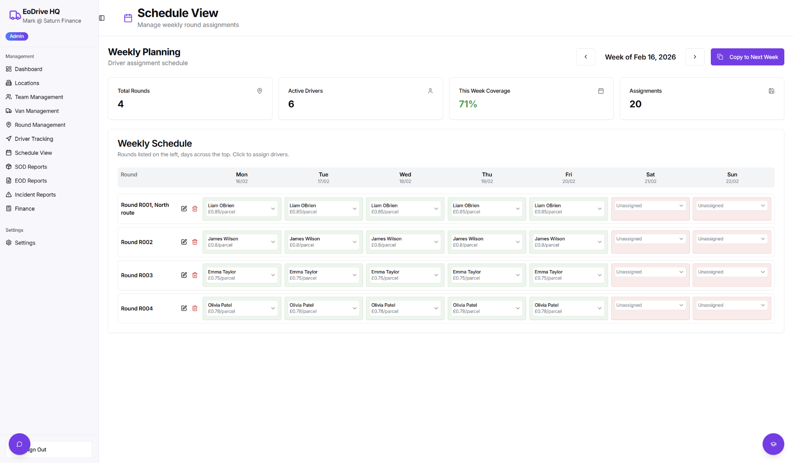This screenshot has width=793, height=463.
Task: Click Sign Out button
Action: point(49,449)
